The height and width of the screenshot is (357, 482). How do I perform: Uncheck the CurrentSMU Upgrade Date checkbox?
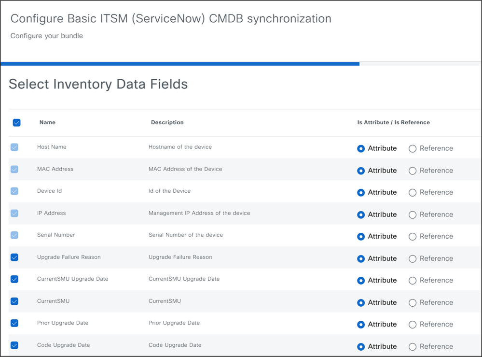(14, 279)
